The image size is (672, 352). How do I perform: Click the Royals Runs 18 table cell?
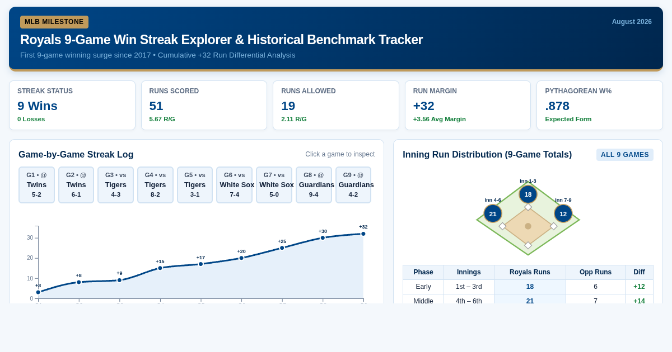[530, 287]
